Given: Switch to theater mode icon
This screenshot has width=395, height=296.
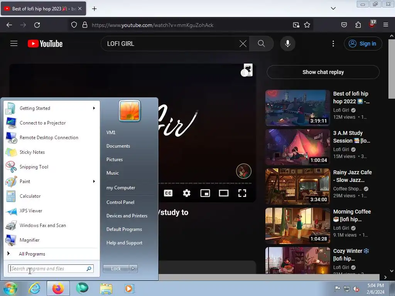Looking at the screenshot, I should coord(223,193).
